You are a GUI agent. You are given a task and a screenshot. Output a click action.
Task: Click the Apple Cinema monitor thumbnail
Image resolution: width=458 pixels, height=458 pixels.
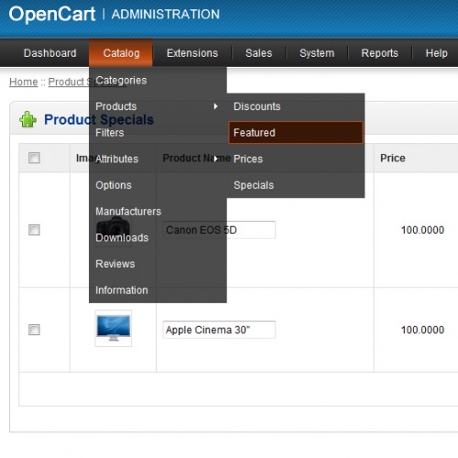pyautogui.click(x=114, y=328)
